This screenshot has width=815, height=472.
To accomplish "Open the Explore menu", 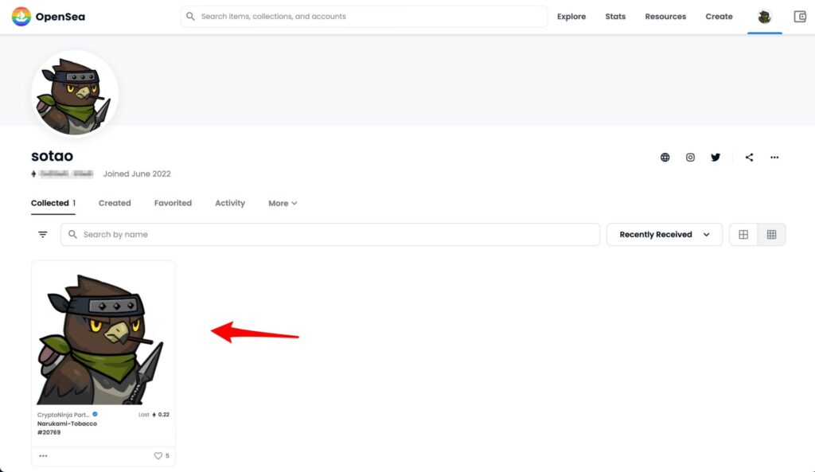I will point(571,17).
